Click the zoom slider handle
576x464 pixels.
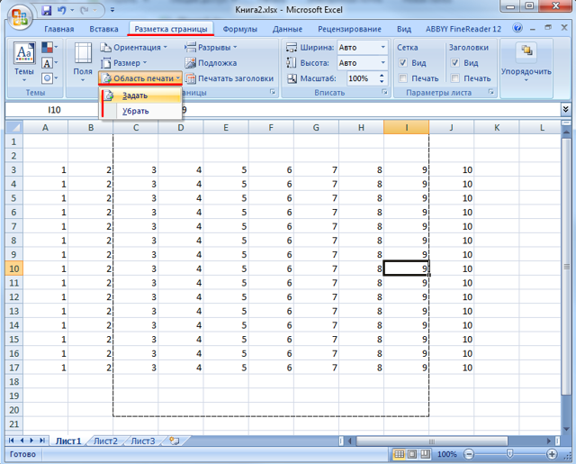point(510,454)
